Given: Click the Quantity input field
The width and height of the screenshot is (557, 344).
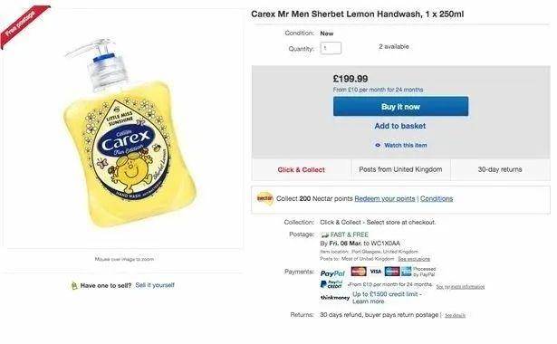Looking at the screenshot, I should (331, 48).
